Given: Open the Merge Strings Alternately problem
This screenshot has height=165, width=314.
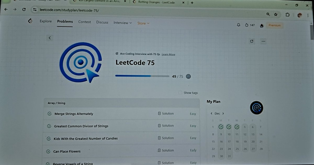Looking at the screenshot, I should coord(74,114).
